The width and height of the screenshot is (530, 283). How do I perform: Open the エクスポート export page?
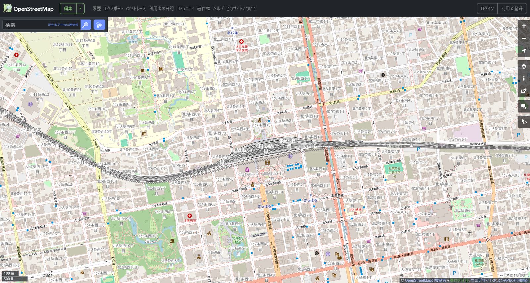(113, 9)
